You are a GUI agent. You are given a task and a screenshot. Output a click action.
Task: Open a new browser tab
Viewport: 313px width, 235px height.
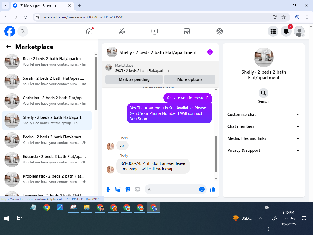(x=79, y=6)
